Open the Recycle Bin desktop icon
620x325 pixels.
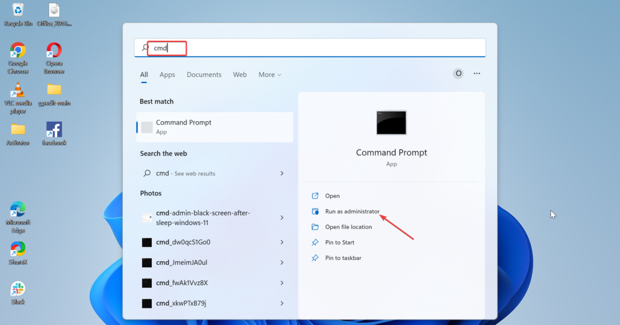click(18, 14)
